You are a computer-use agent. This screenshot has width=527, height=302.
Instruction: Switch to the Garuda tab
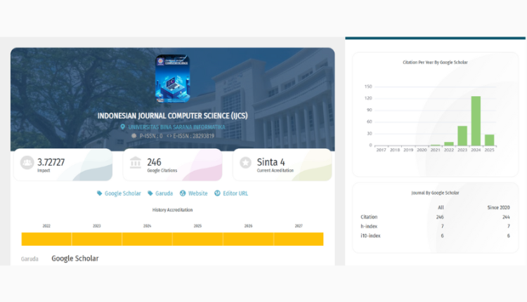[x=30, y=259]
